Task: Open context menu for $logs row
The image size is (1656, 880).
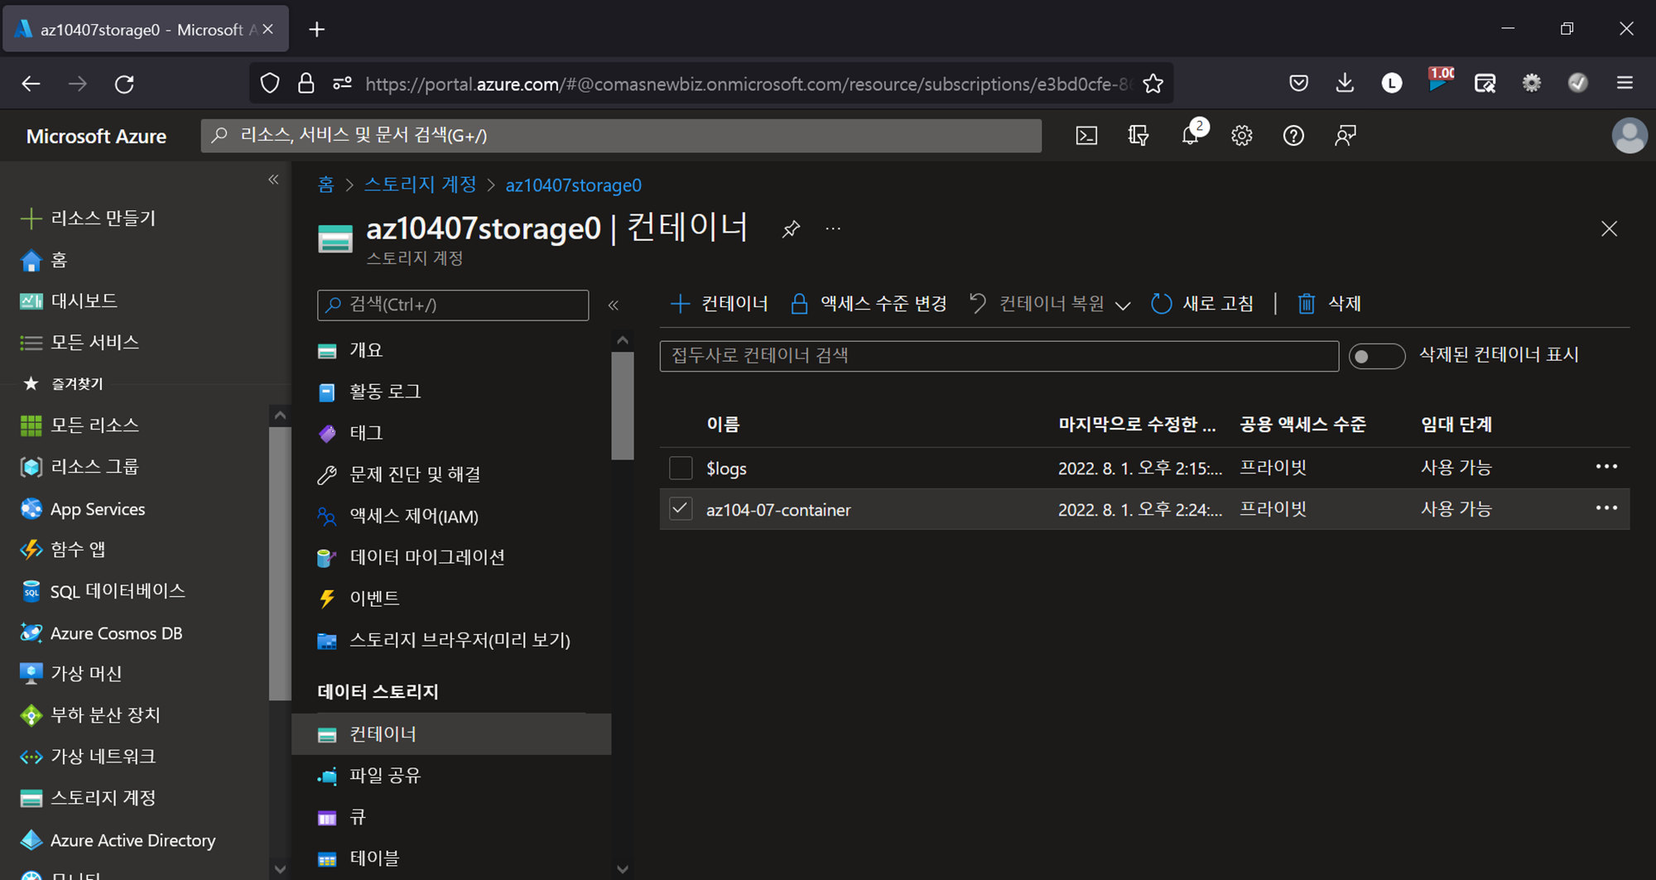Action: (1606, 467)
